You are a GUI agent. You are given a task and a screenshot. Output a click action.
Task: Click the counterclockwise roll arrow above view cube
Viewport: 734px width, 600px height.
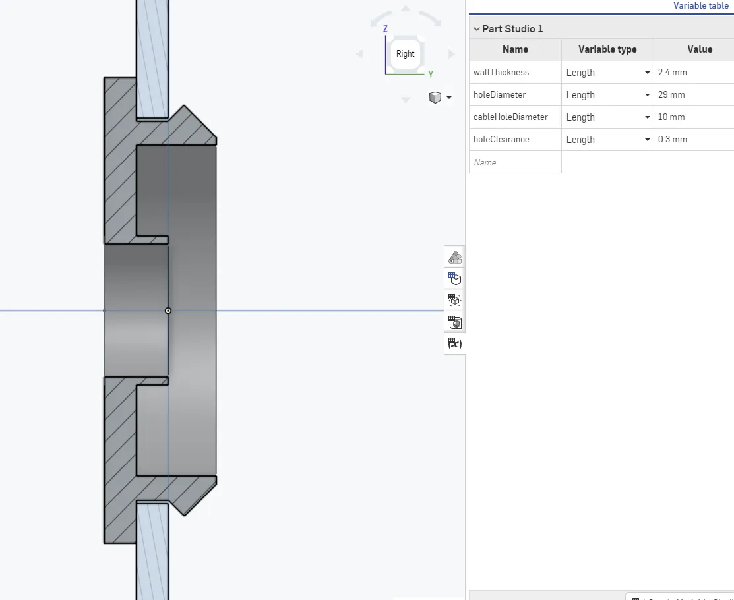tap(381, 18)
